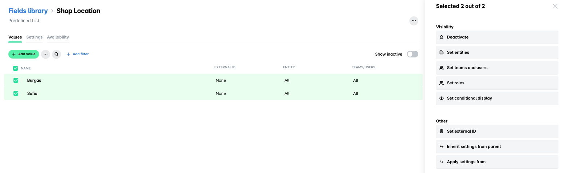Click the arrow icon on Inherit settings from parent

click(x=442, y=146)
